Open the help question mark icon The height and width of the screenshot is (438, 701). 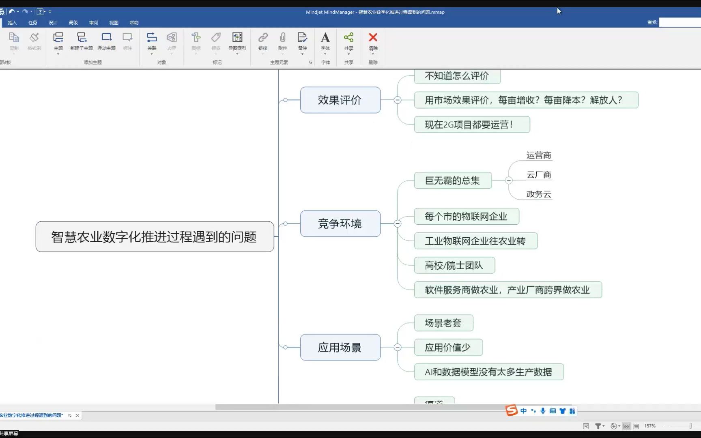[x=40, y=11]
